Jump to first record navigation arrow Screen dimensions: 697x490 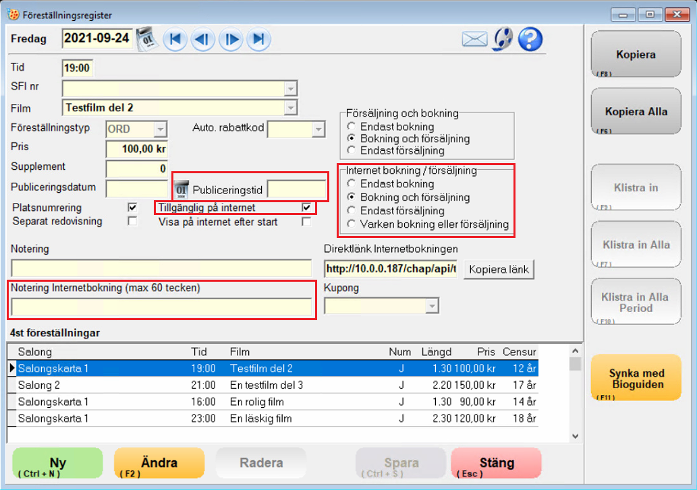tap(175, 39)
